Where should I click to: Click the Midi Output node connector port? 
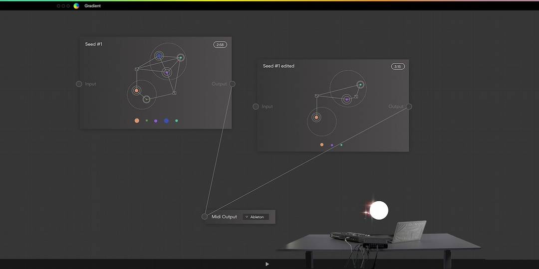point(205,216)
